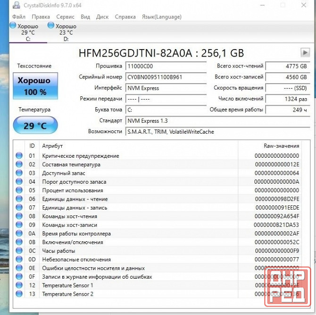
Task: Click status icon of Команды хост-чтения row
Action: 19,216
